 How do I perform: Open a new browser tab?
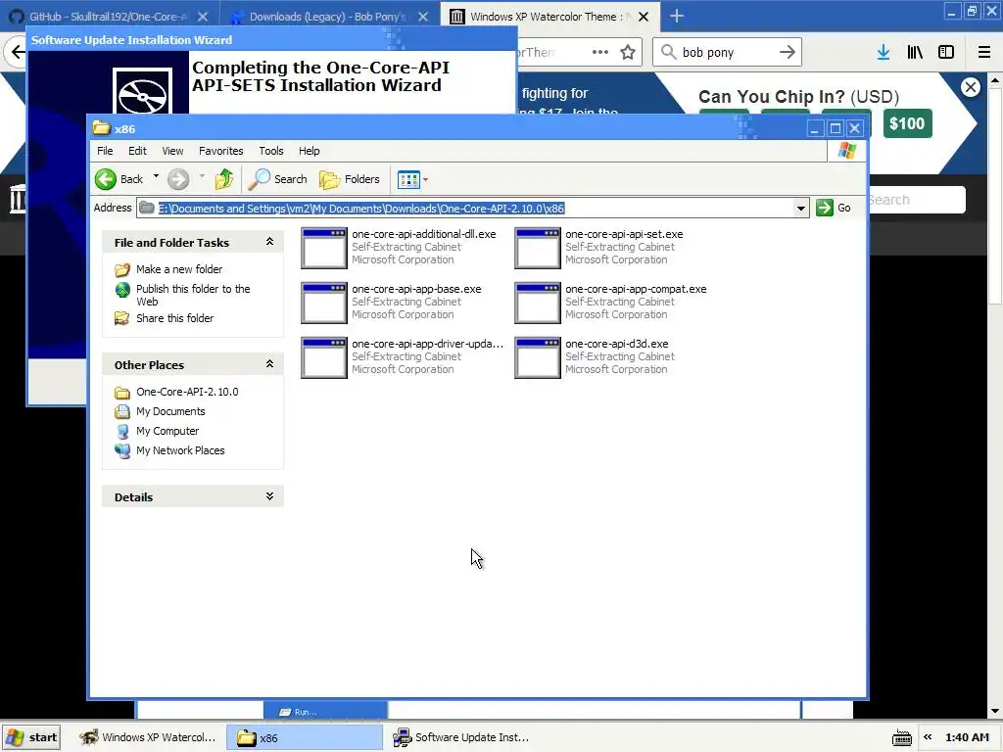click(x=676, y=16)
